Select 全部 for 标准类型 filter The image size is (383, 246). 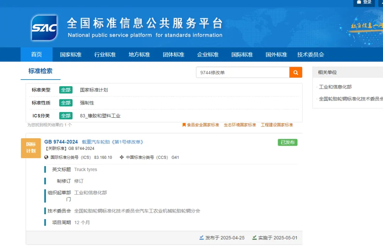click(x=66, y=90)
